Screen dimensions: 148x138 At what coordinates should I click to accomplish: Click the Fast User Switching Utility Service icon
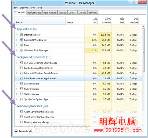[x=21, y=63]
